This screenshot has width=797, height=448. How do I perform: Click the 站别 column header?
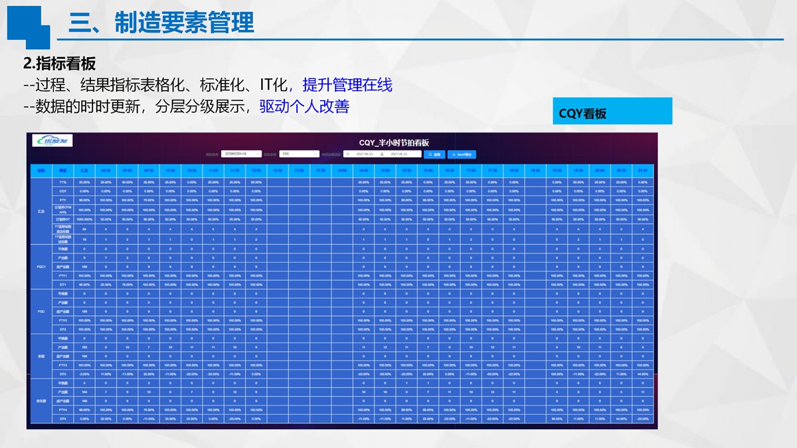41,171
